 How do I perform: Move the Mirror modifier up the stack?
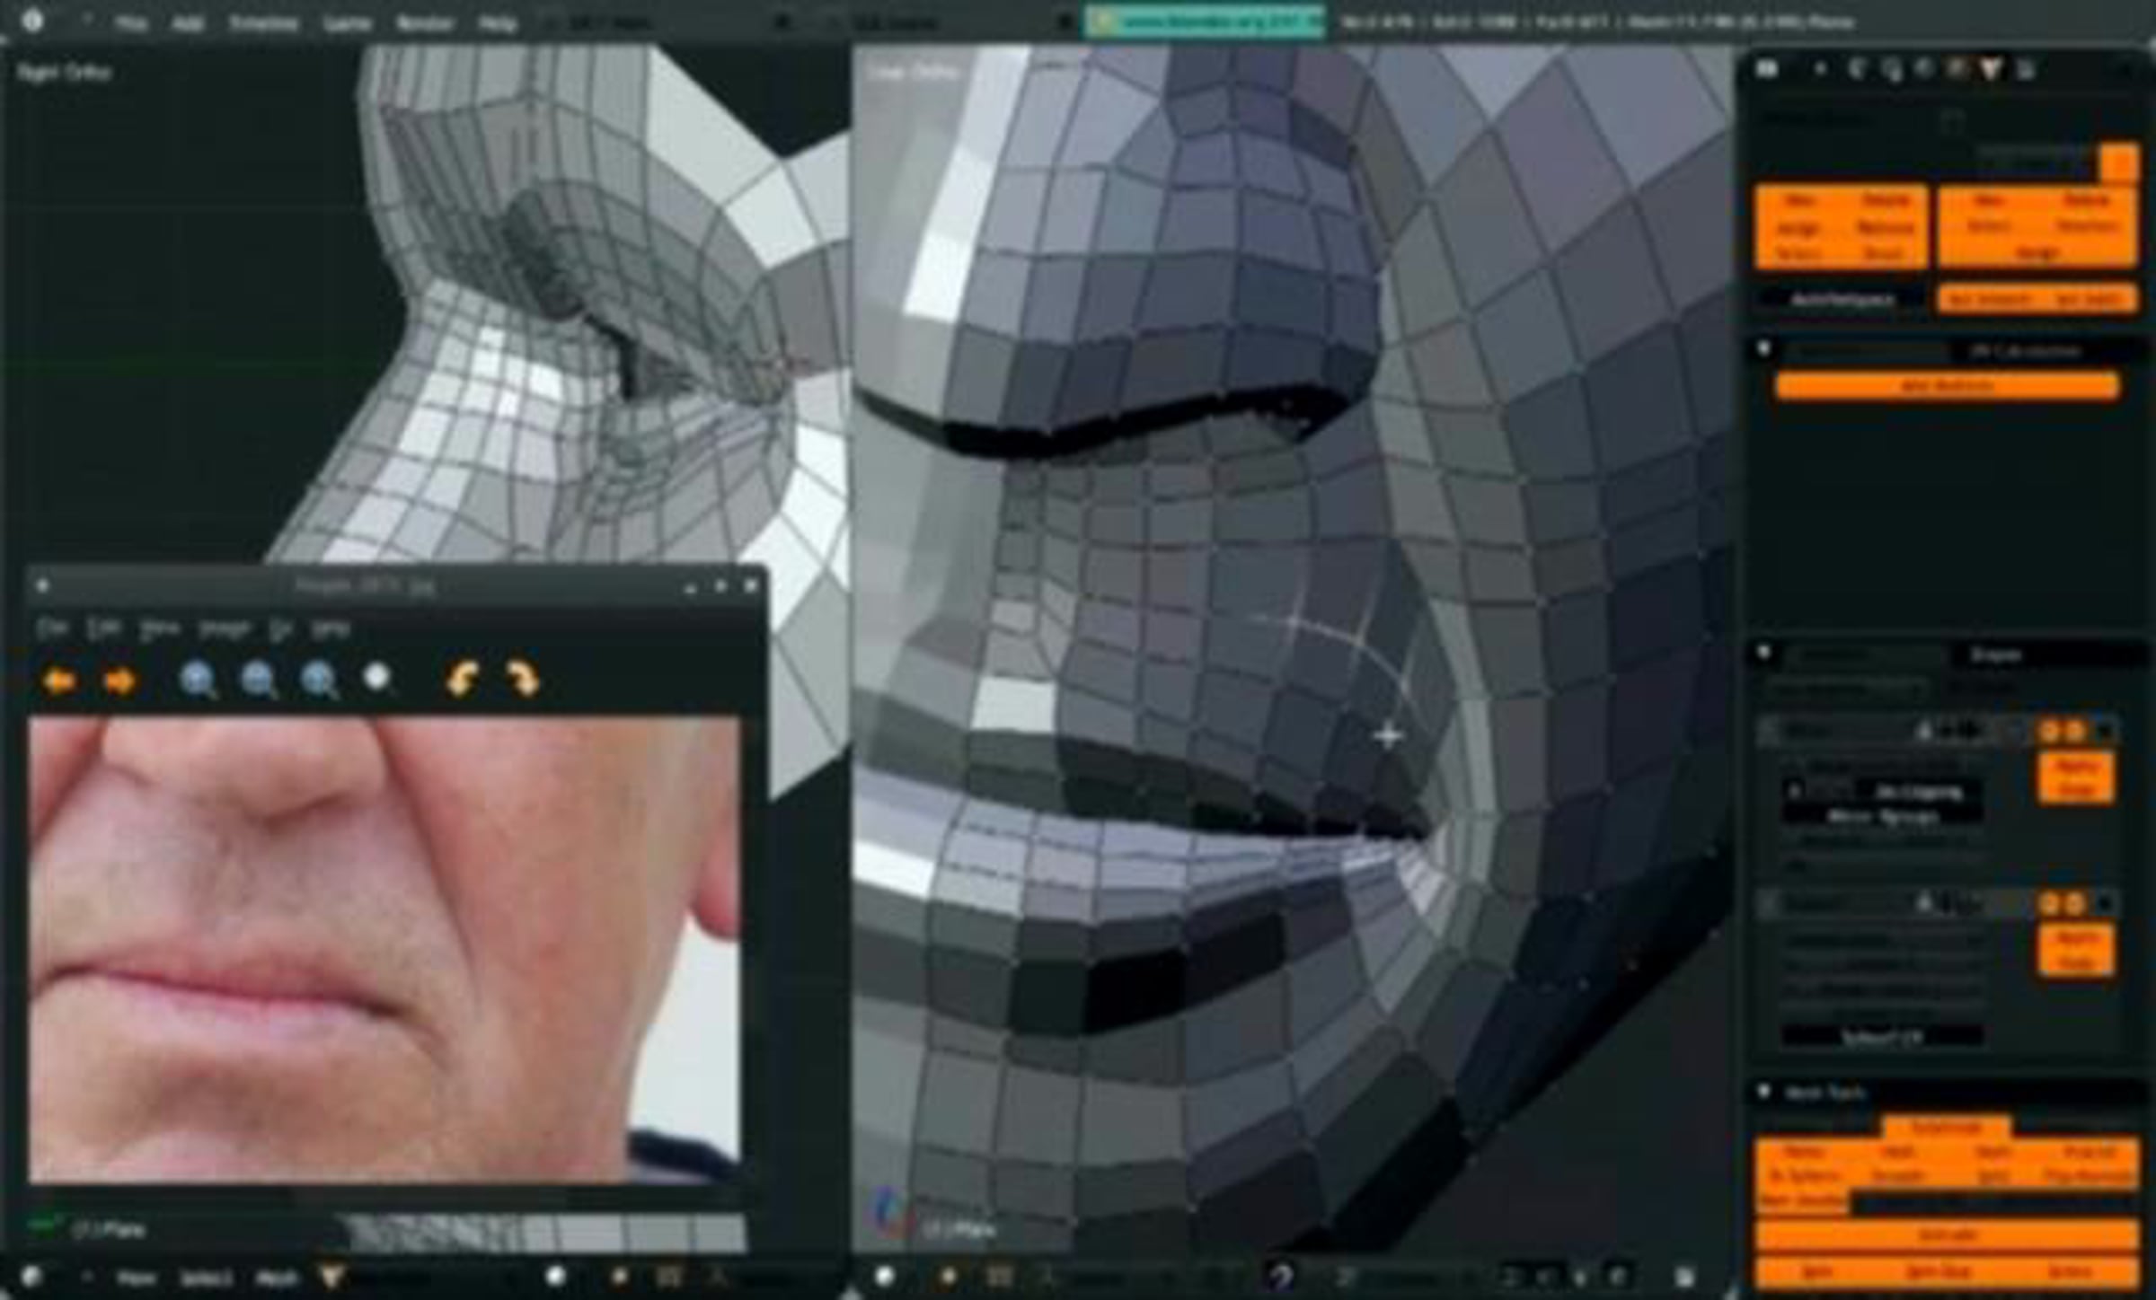[x=2049, y=732]
